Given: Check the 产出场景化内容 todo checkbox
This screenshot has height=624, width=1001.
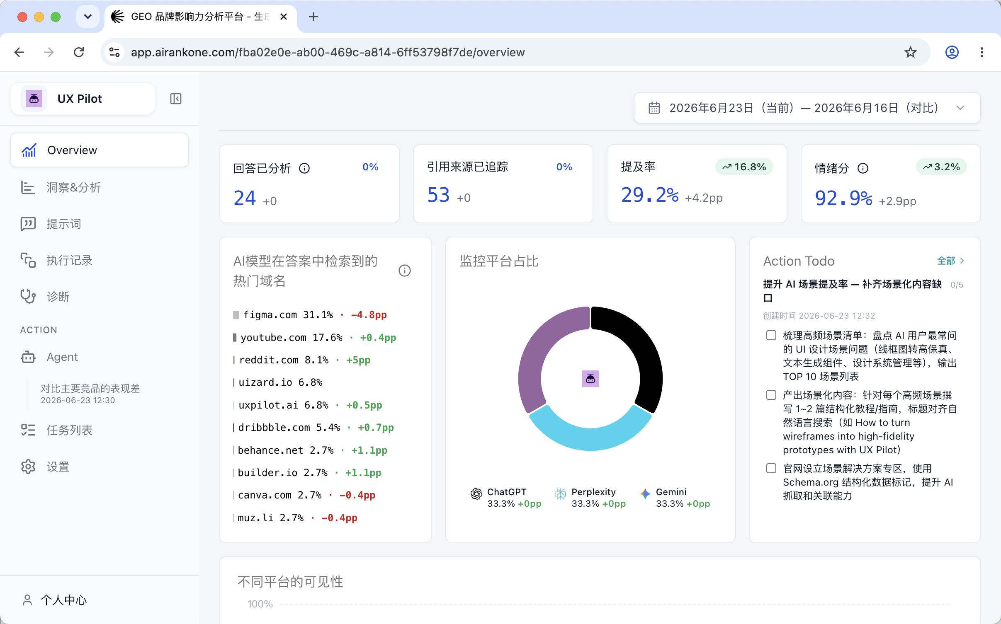Looking at the screenshot, I should click(x=771, y=395).
